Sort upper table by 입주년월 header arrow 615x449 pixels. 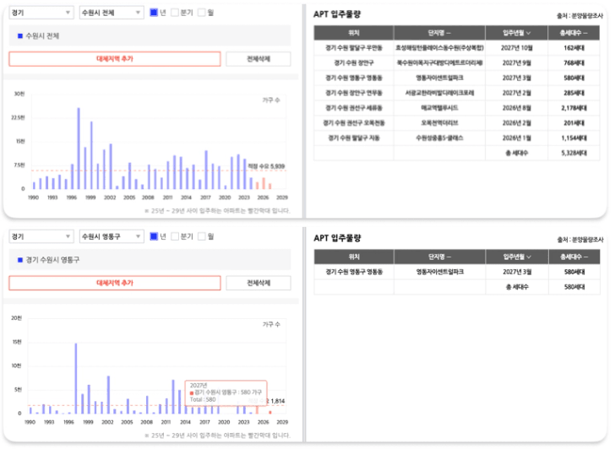[x=528, y=33]
